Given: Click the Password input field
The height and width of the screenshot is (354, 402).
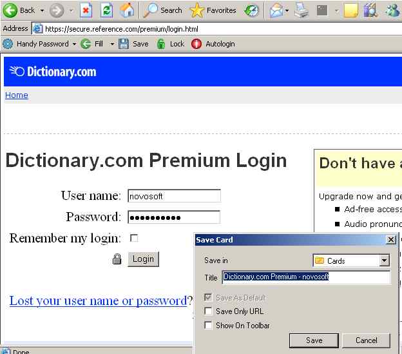Looking at the screenshot, I should coord(174,217).
